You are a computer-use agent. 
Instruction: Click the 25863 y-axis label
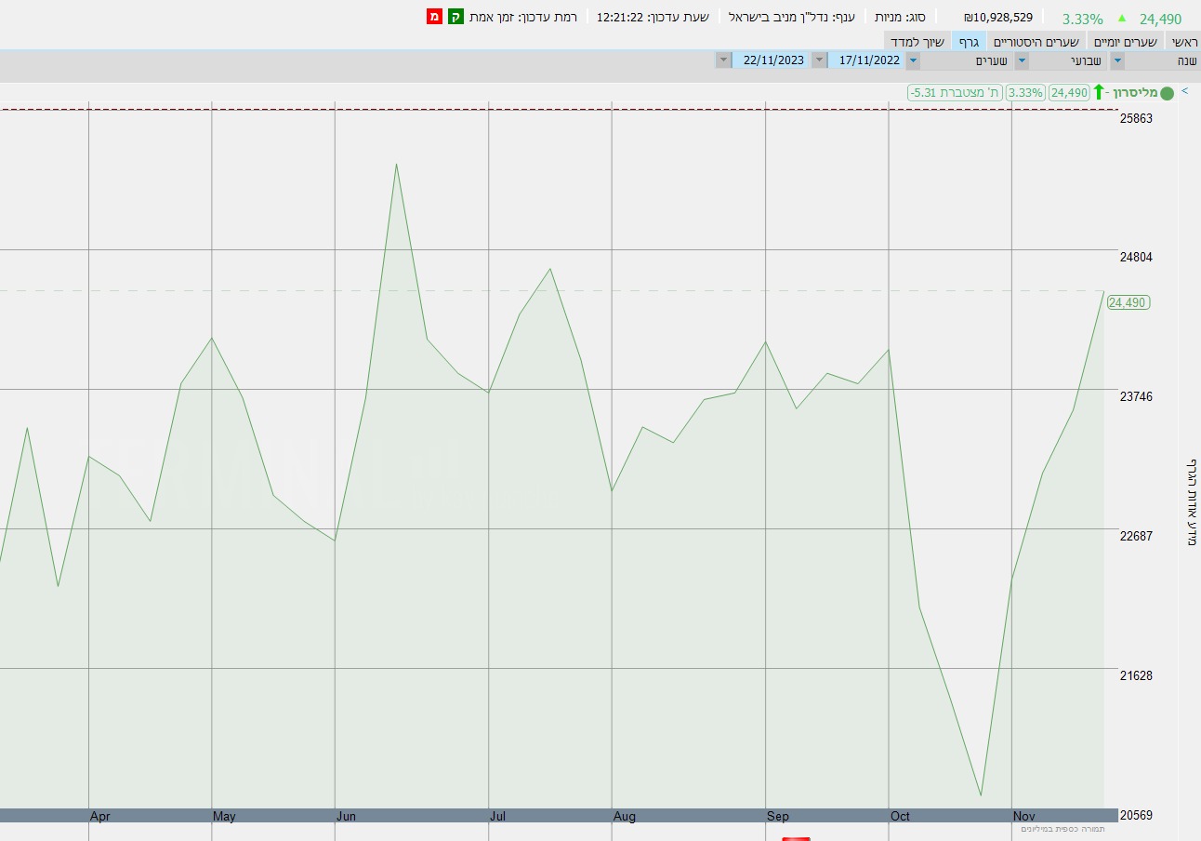1136,118
